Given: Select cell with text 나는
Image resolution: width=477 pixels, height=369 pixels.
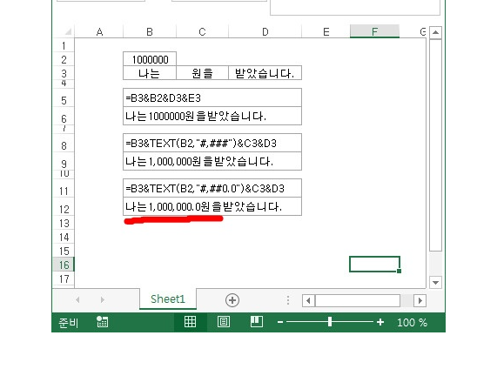Looking at the screenshot, I should tap(150, 73).
